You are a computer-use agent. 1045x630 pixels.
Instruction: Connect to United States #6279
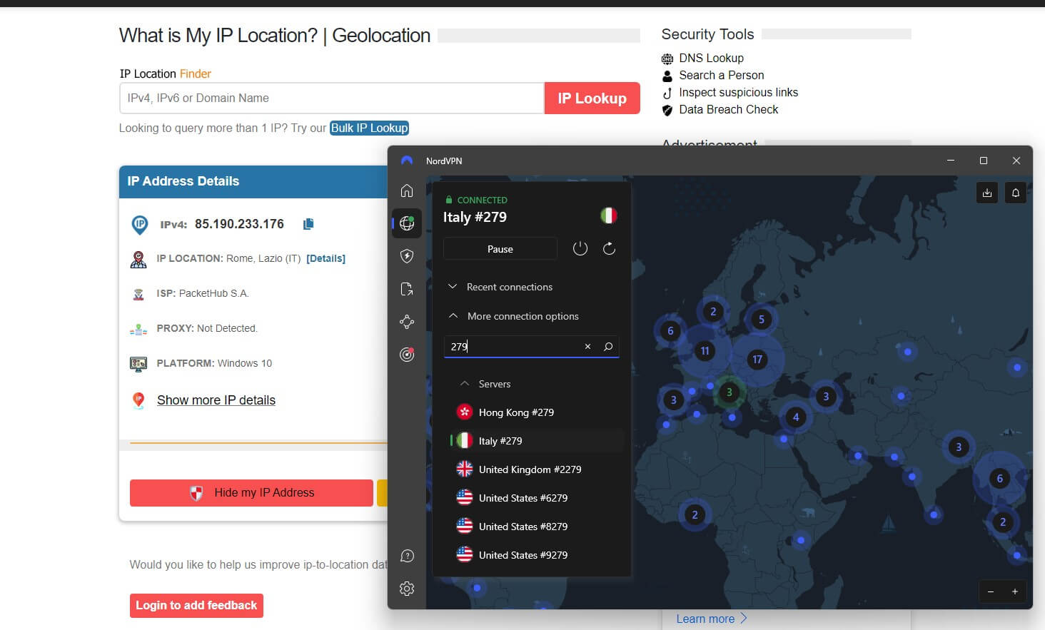point(537,498)
